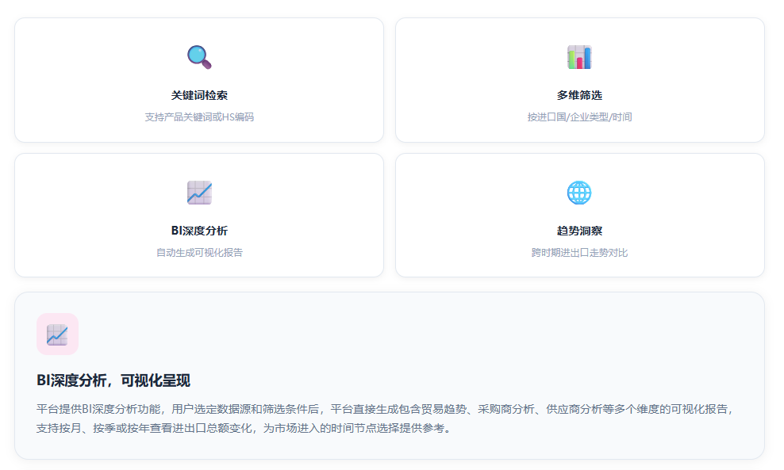The image size is (784, 470).
Task: Click the line chart icon above BI深度分析 card title
Action: (x=199, y=193)
